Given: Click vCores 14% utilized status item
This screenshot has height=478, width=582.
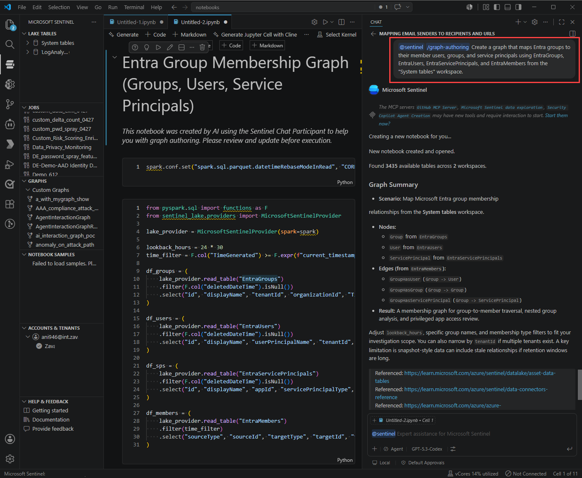Looking at the screenshot, I should click(473, 473).
